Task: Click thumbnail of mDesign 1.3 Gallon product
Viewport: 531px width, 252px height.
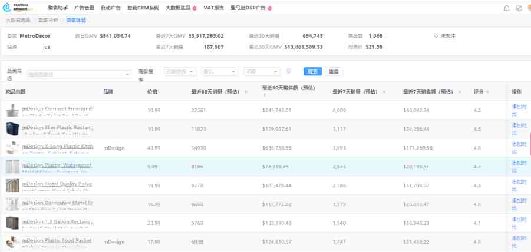Action: point(12,223)
